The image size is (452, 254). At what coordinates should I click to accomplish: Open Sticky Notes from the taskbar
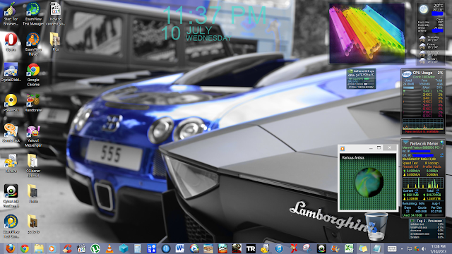click(363, 248)
